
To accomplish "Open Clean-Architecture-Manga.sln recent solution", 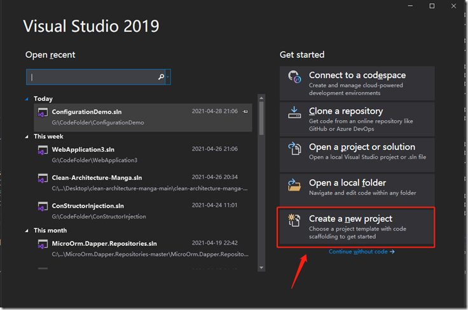I will tap(143, 183).
